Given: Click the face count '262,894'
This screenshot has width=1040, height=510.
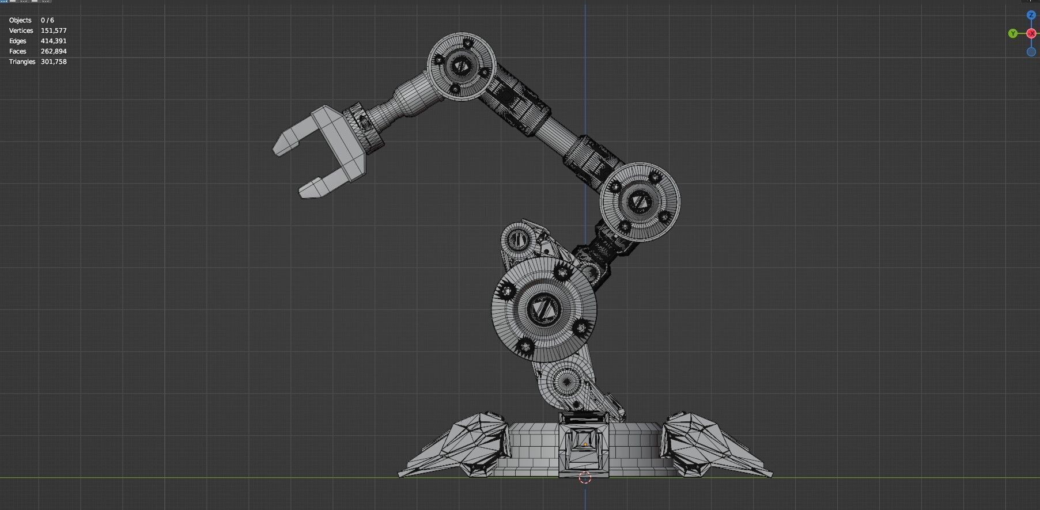Looking at the screenshot, I should (x=54, y=51).
